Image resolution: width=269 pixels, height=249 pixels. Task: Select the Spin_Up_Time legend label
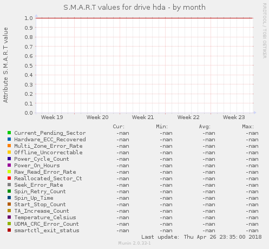click(x=34, y=198)
